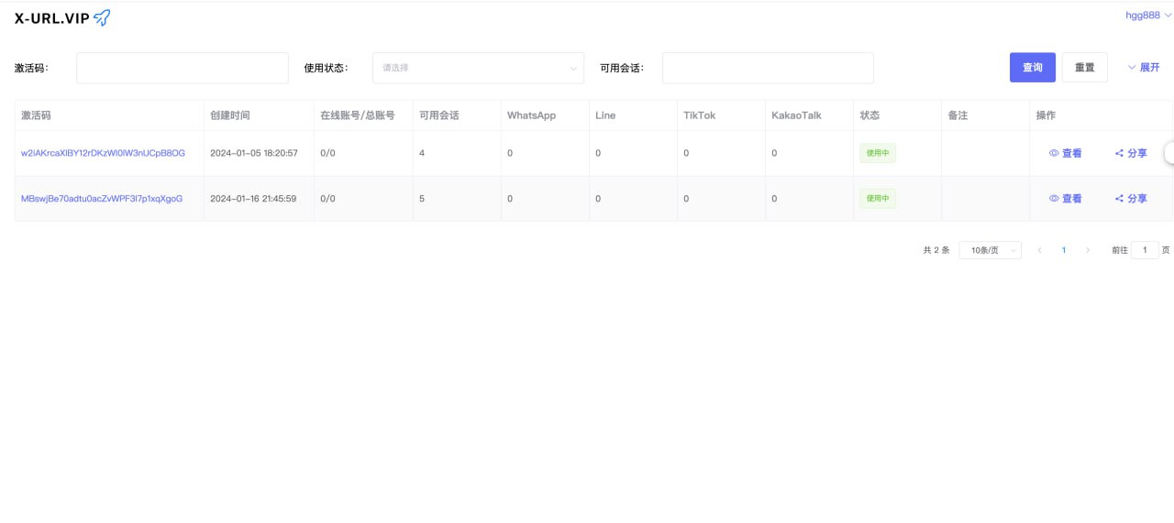The height and width of the screenshot is (523, 1174).
Task: Expand more filters with 展开
Action: coord(1143,68)
